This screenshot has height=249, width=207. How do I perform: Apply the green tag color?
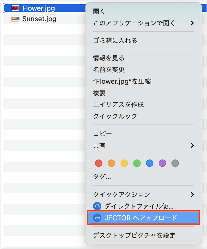click(137, 163)
